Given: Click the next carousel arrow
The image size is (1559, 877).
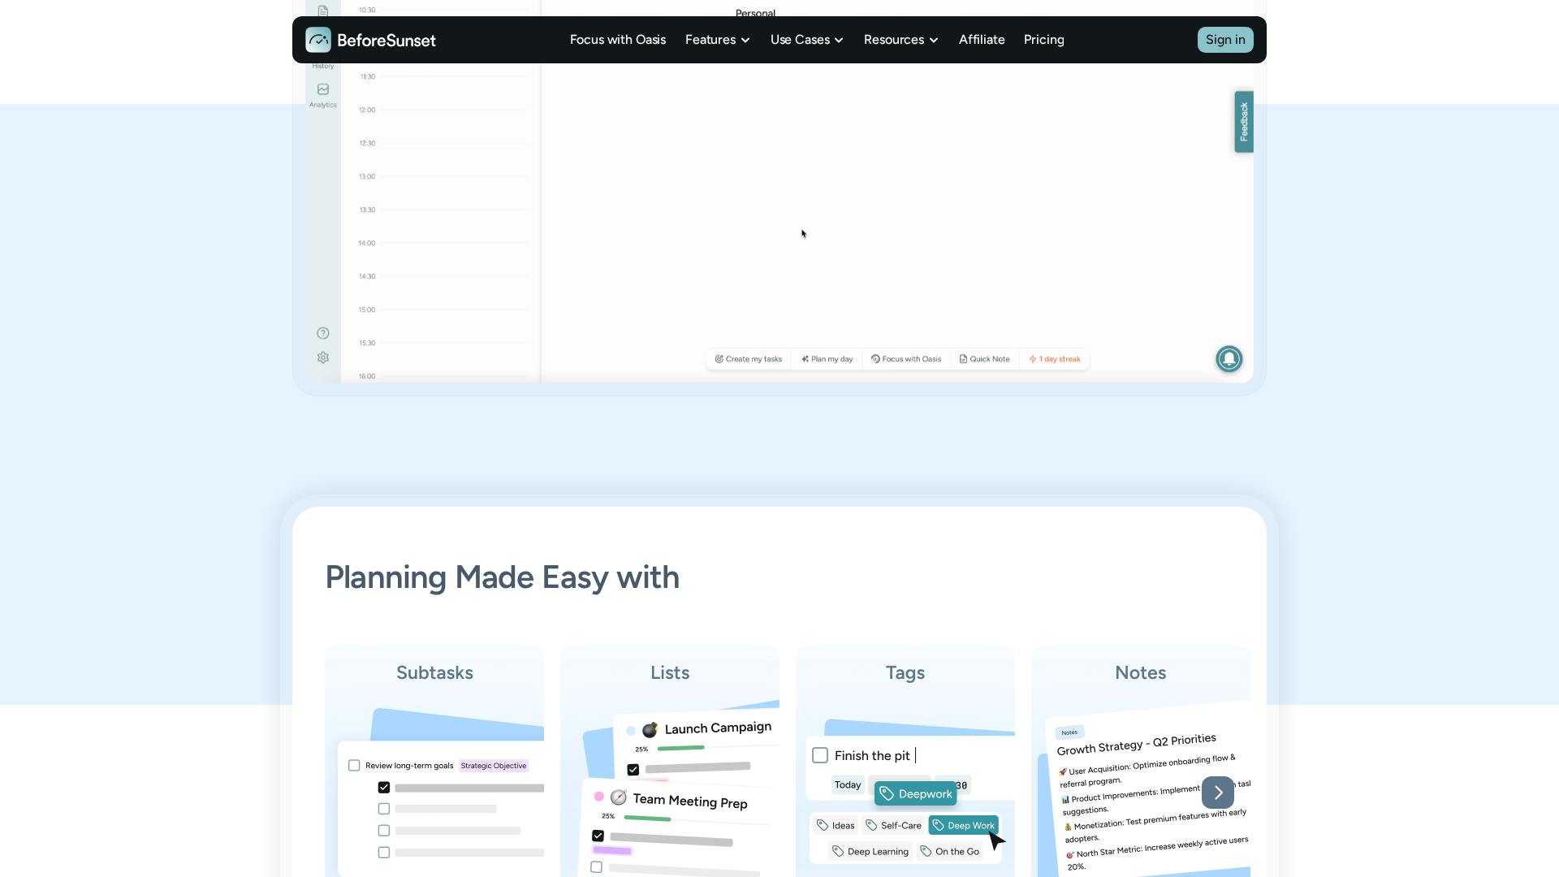Looking at the screenshot, I should click(1217, 793).
